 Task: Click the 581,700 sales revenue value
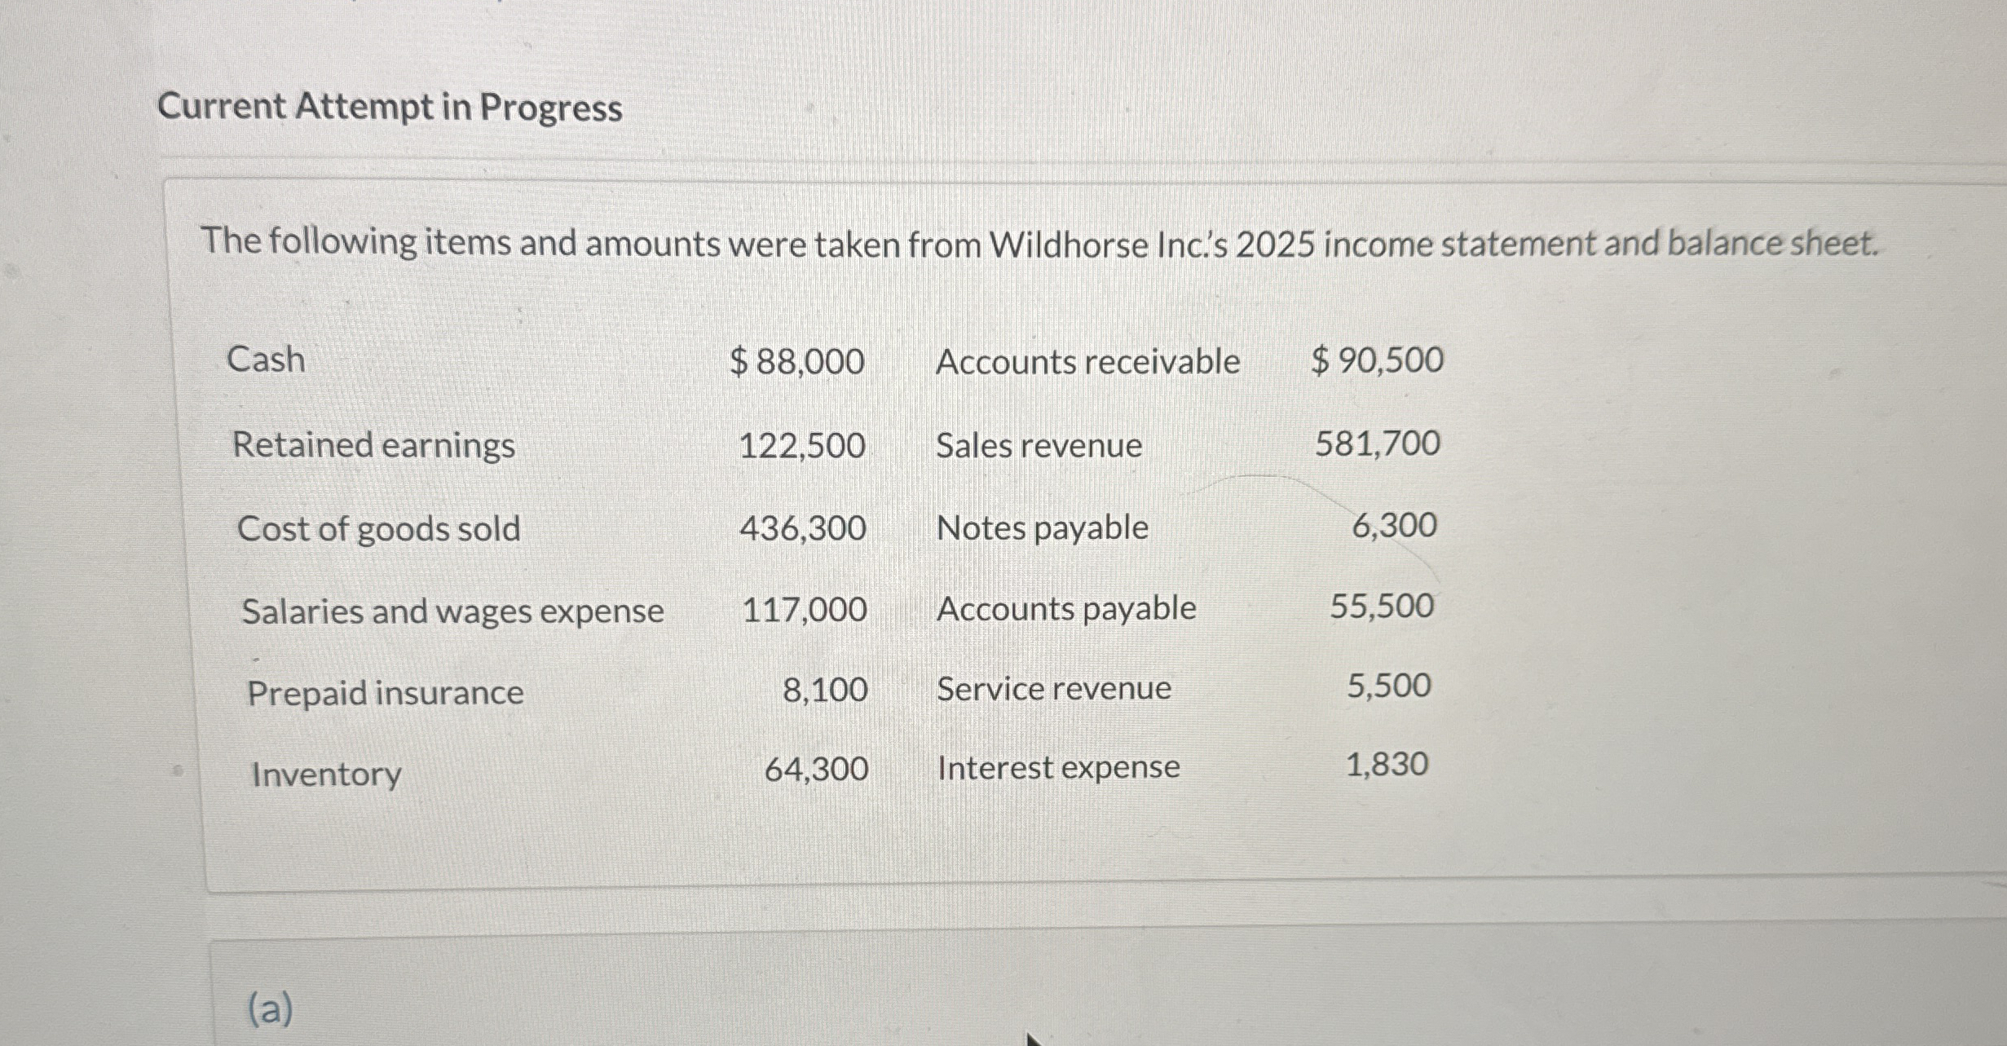[1378, 444]
